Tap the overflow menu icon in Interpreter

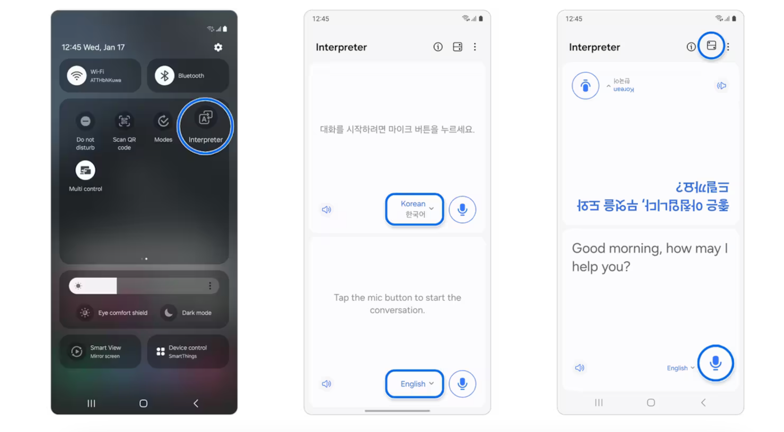click(x=475, y=47)
